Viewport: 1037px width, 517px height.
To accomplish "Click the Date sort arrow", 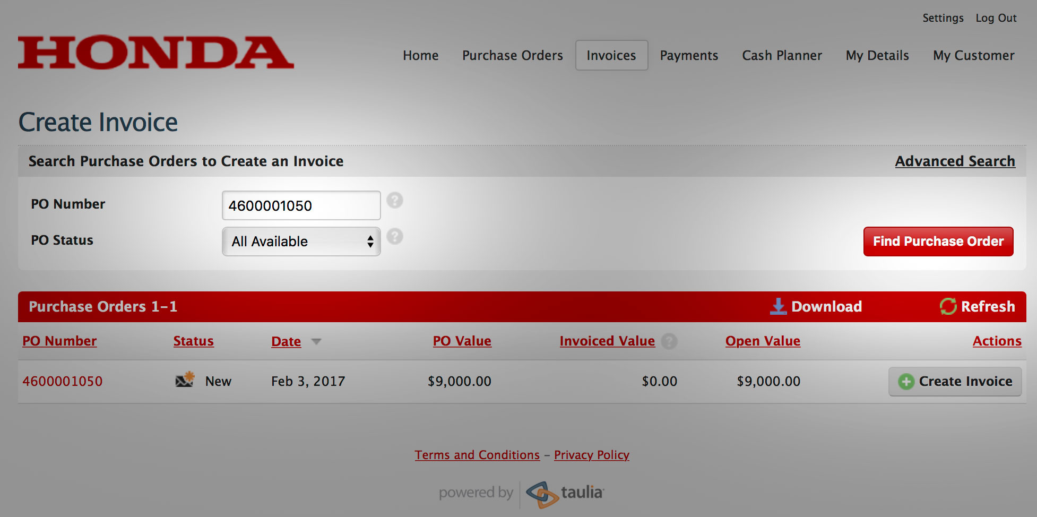I will coord(316,341).
